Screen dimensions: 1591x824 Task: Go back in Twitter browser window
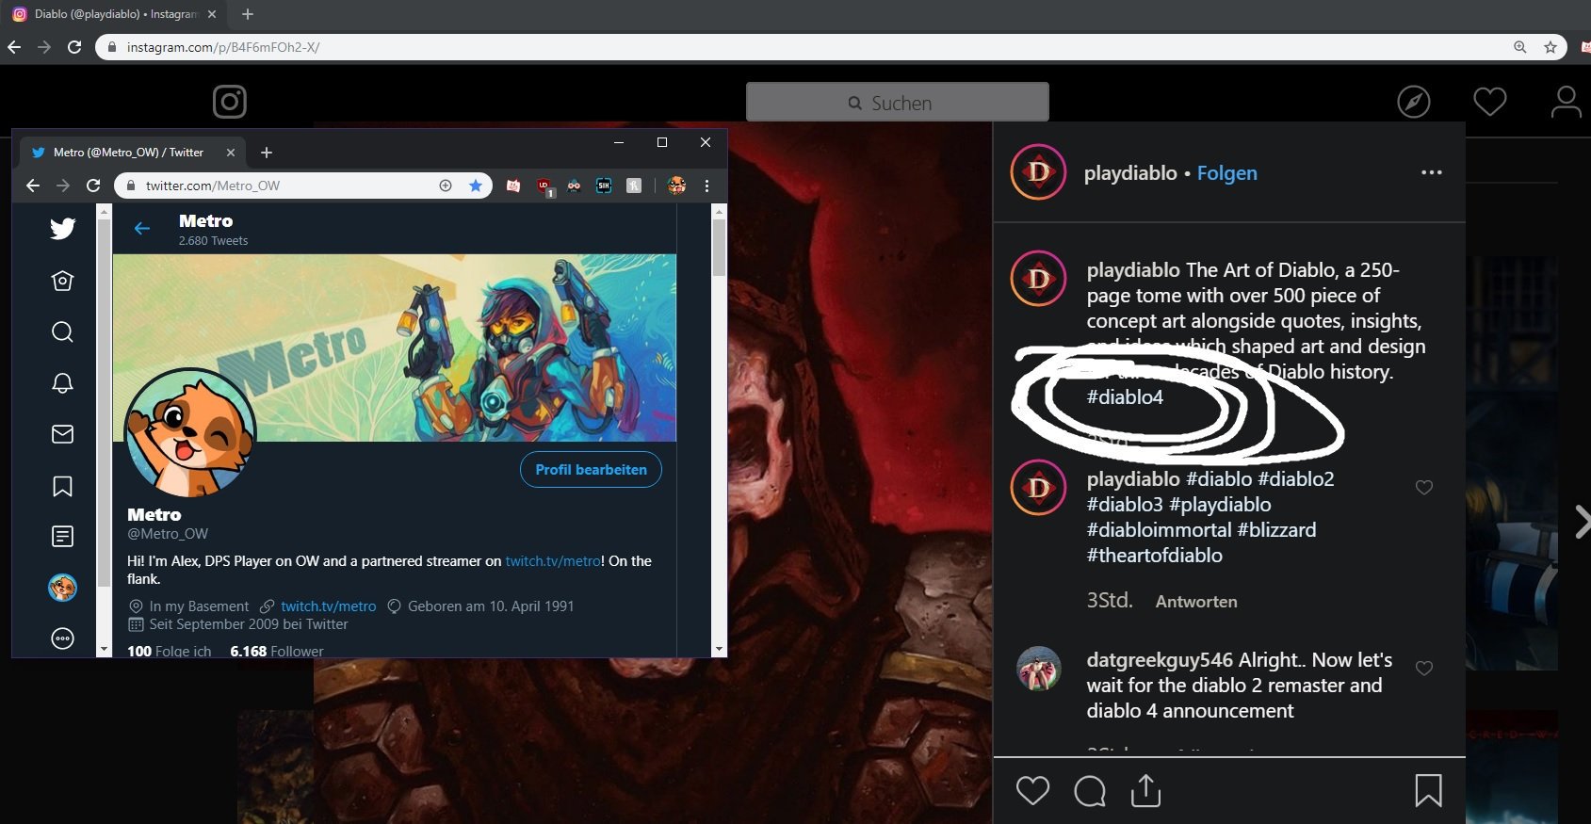coord(33,186)
